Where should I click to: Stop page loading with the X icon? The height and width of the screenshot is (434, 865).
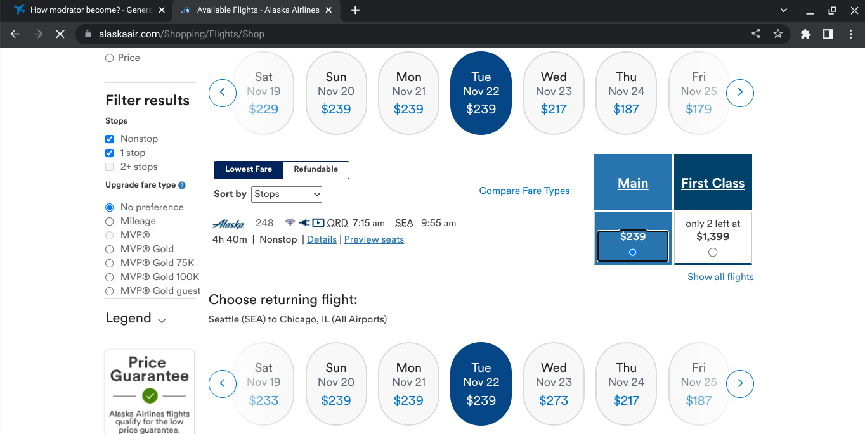[x=60, y=34]
